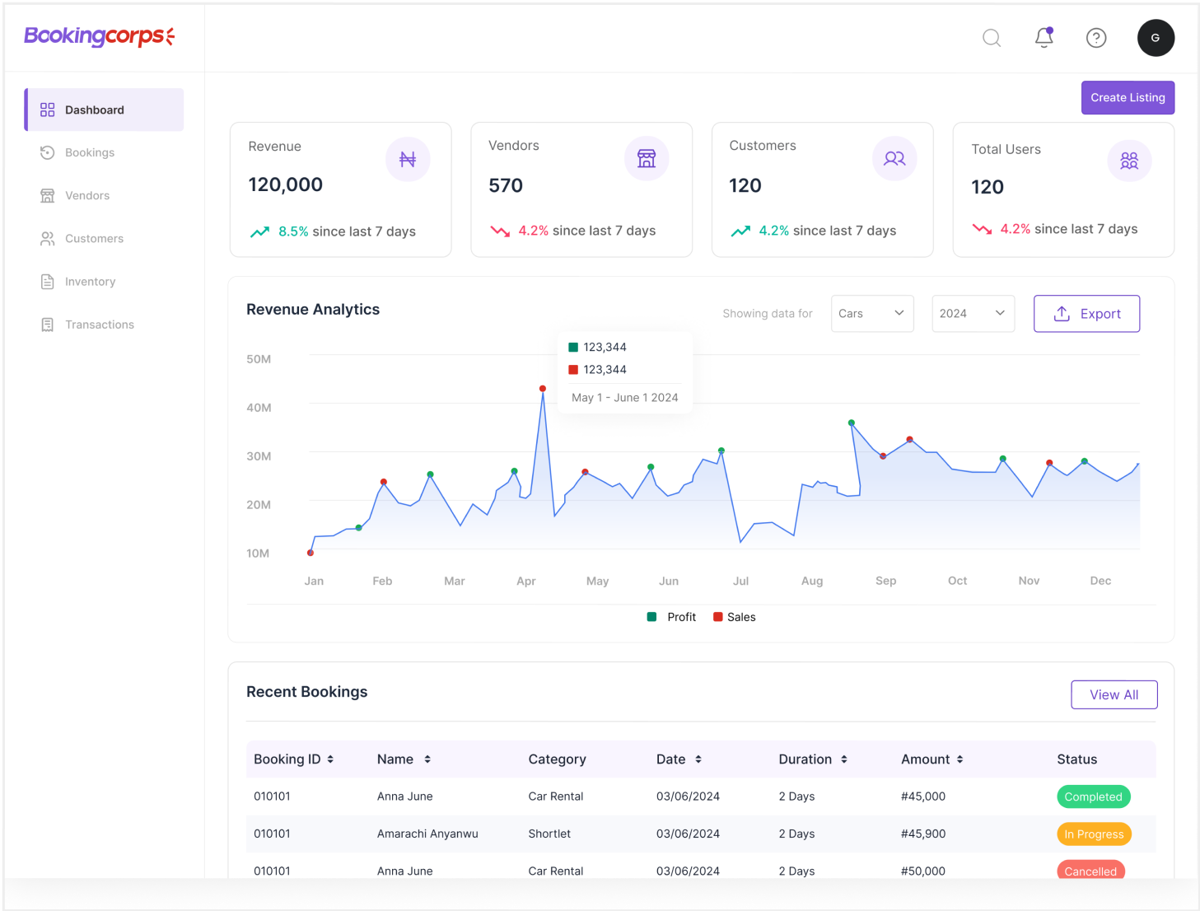This screenshot has height=911, width=1200.
Task: Click the Sep label on chart axis
Action: pyautogui.click(x=885, y=581)
